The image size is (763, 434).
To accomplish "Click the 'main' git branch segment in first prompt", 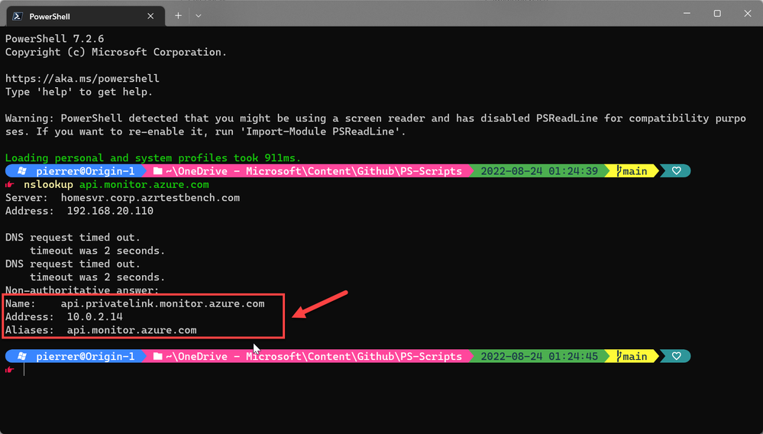I will click(632, 171).
